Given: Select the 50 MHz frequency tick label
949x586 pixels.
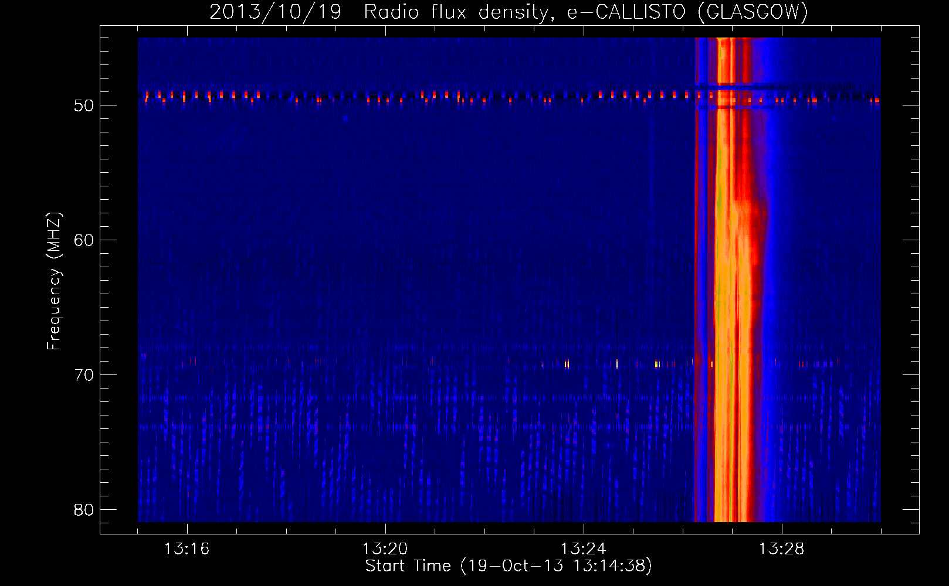Looking at the screenshot, I should [84, 105].
